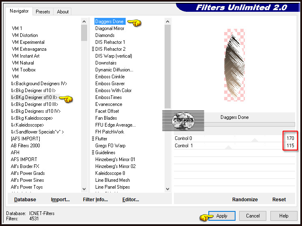302x226 pixels.
Task: Select Emboss Crinkle filter
Action: (110, 77)
